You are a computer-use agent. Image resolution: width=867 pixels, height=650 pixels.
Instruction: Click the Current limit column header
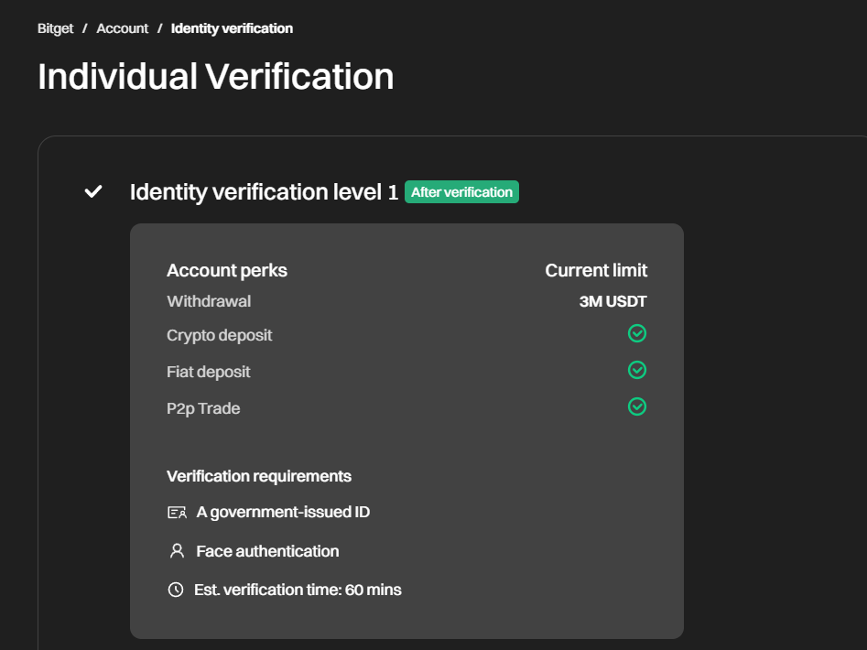tap(596, 270)
